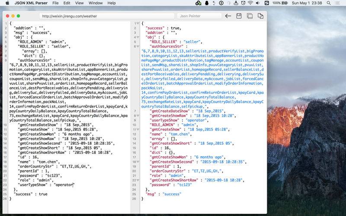This screenshot has width=346, height=216.
Task: Click "authSourcesStr" key in left pane
Action: (35, 60)
